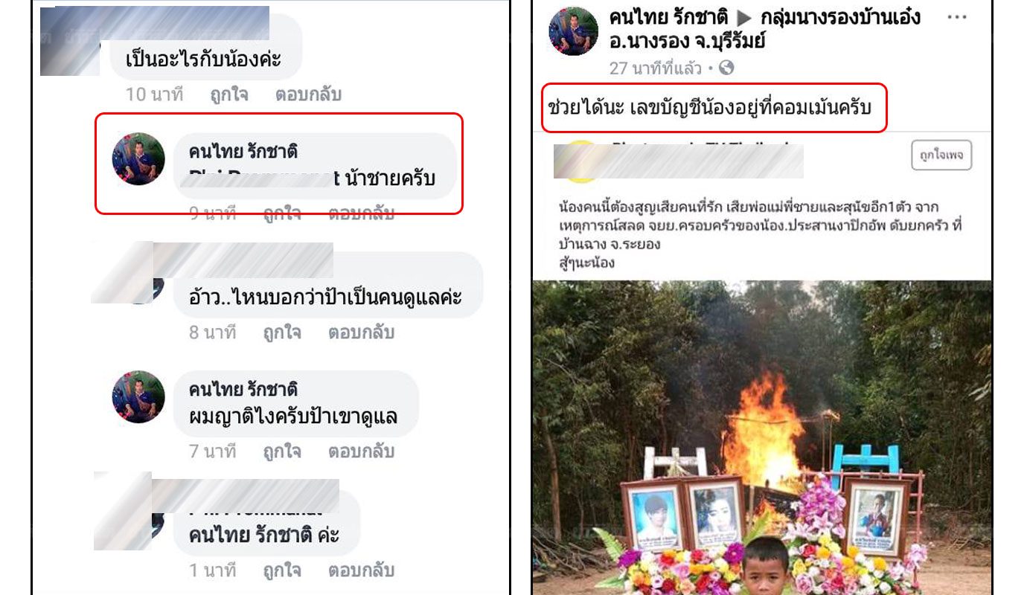
Task: Click the globe public privacy icon
Action: point(726,68)
